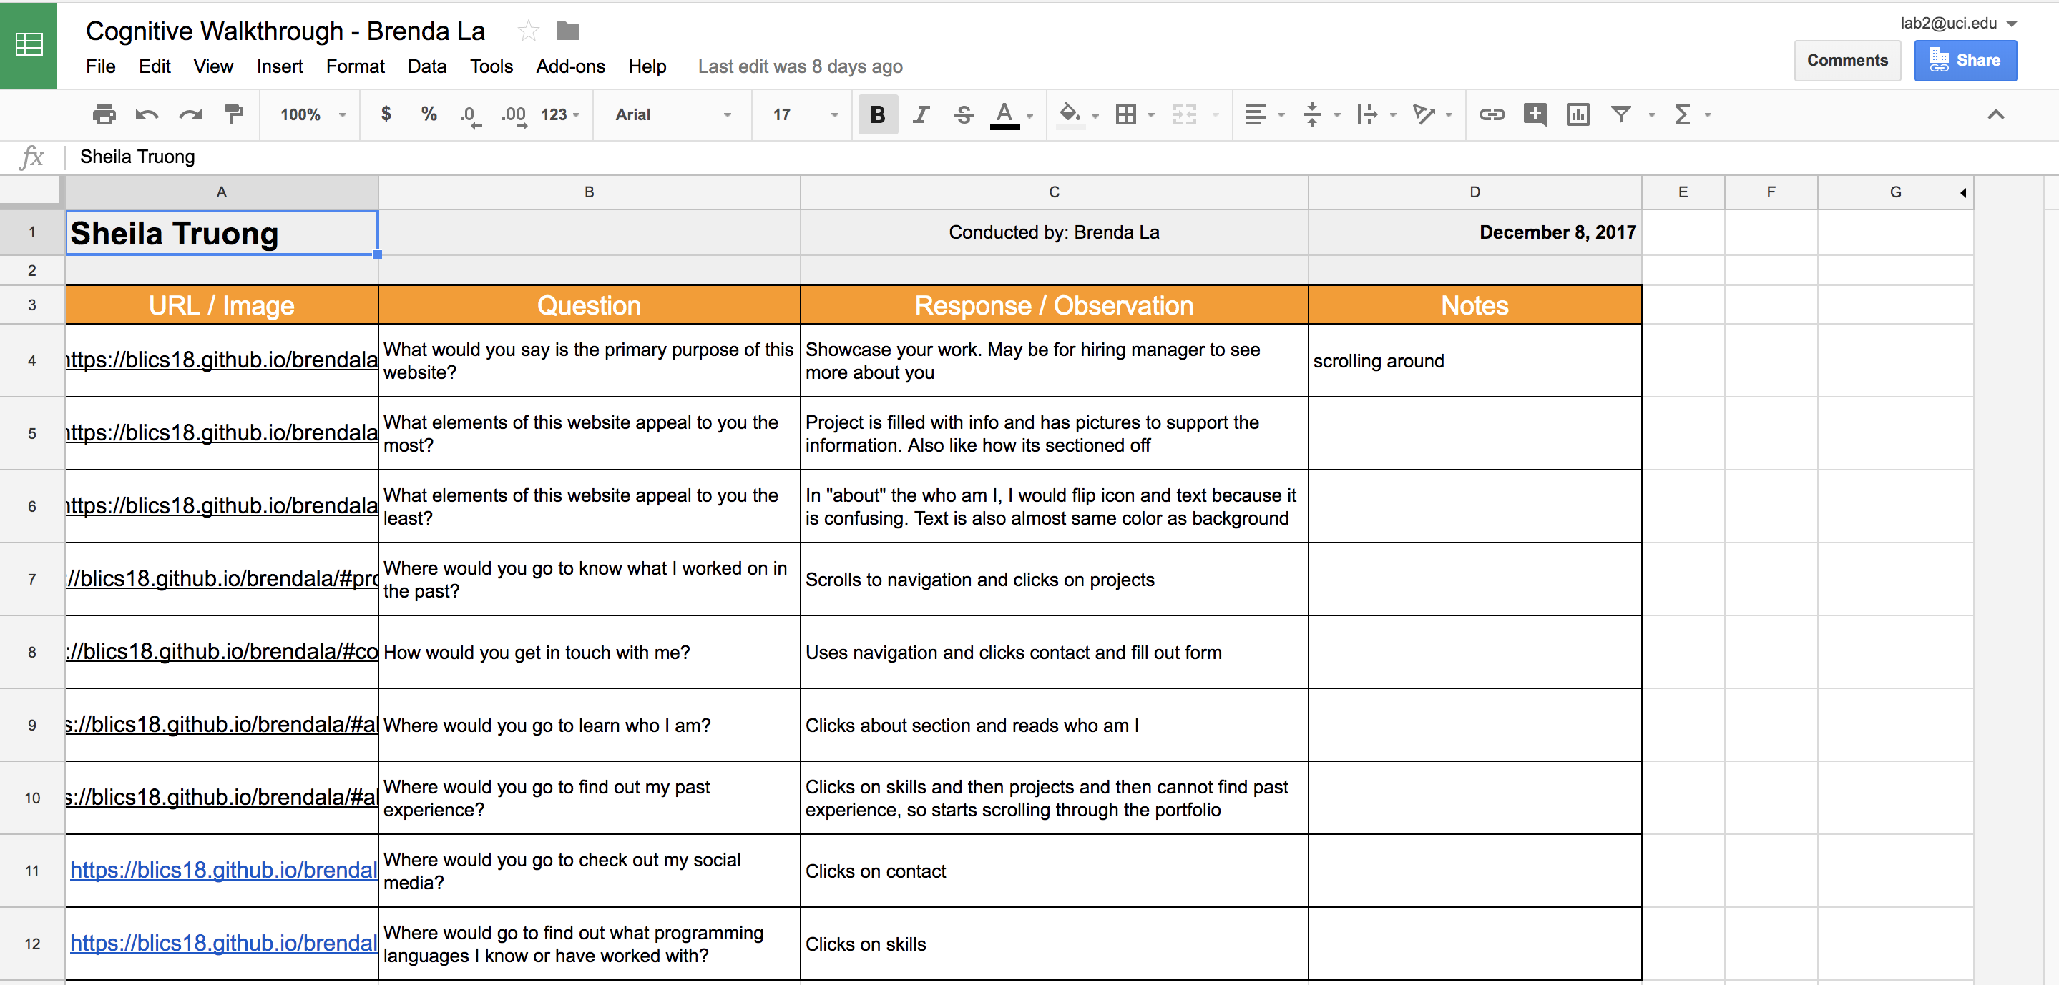
Task: Star this spreadsheet document
Action: (528, 32)
